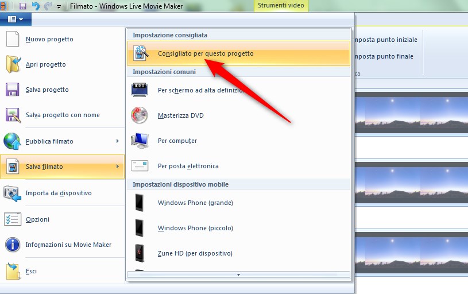Expand the Salva filmato submenu arrow
This screenshot has width=468, height=294.
[118, 167]
